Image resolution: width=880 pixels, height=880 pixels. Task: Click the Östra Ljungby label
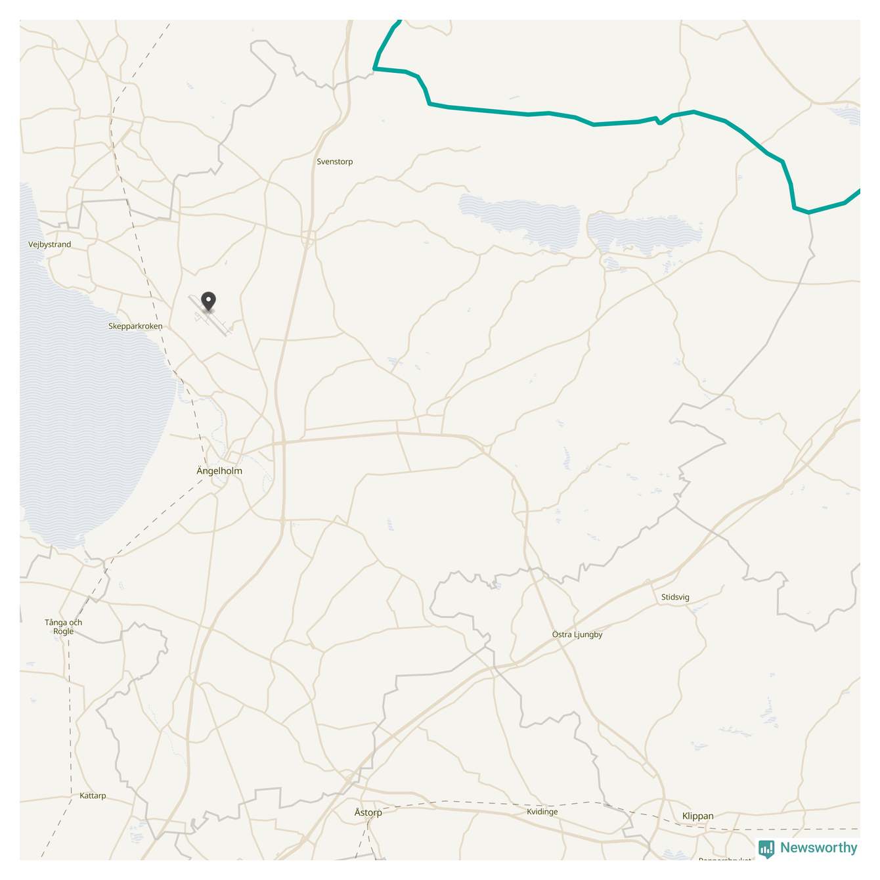[x=577, y=634]
